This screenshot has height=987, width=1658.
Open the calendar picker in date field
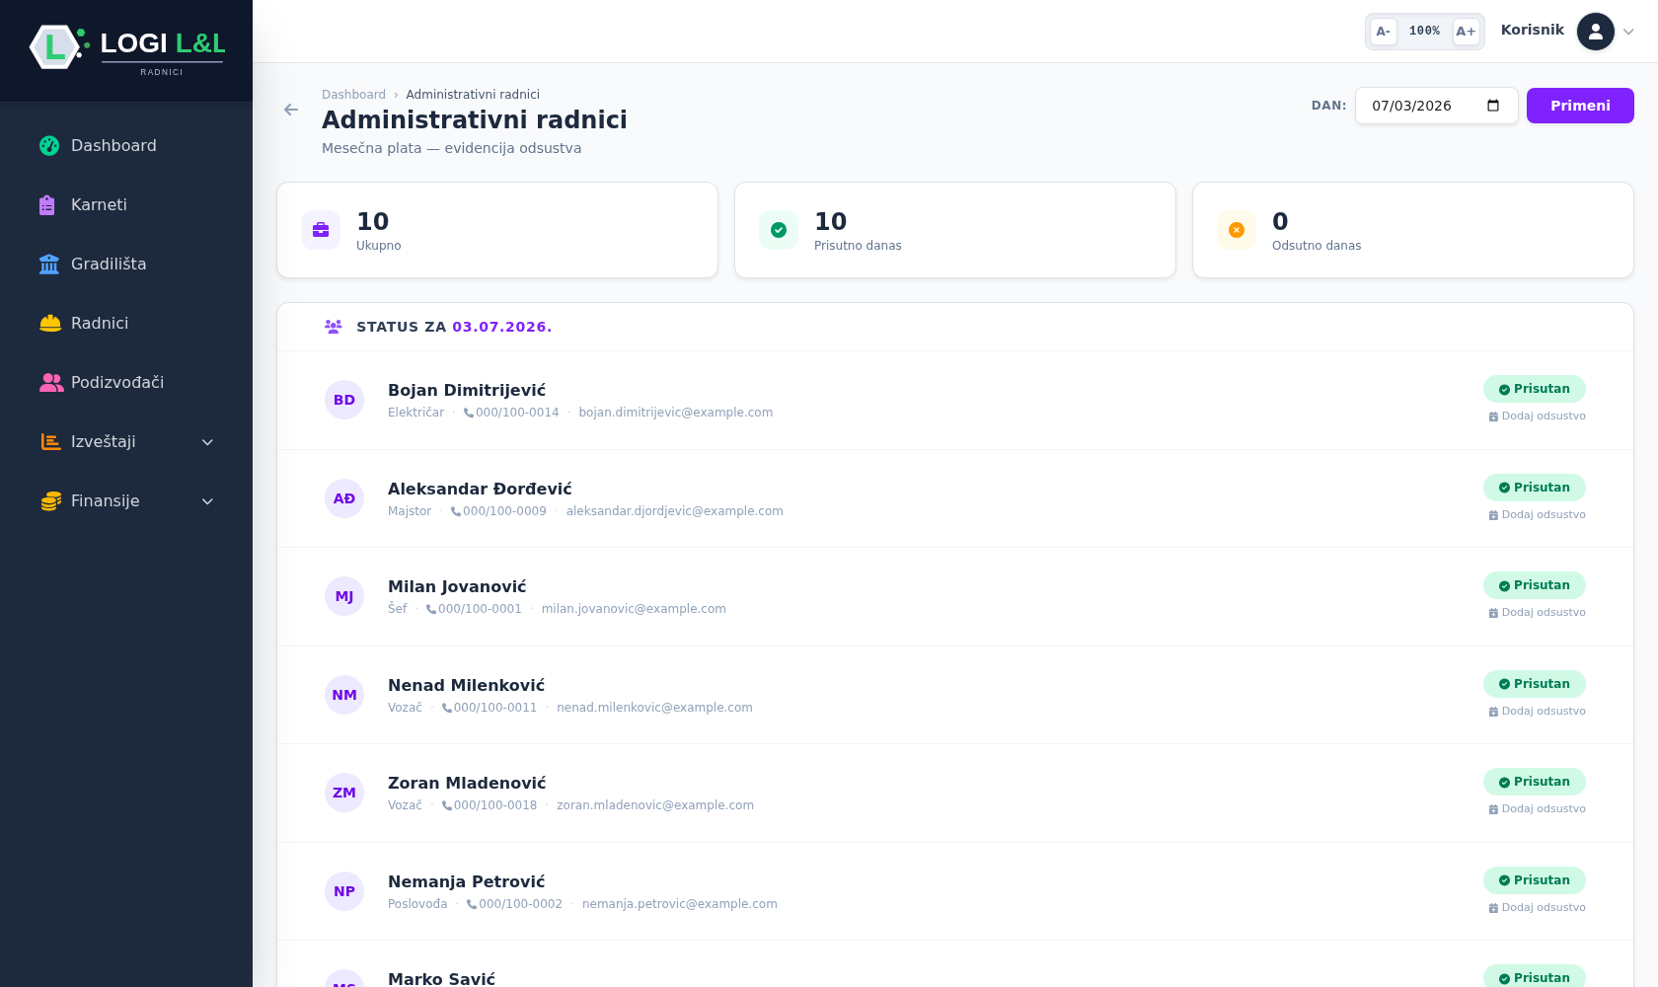click(x=1493, y=106)
